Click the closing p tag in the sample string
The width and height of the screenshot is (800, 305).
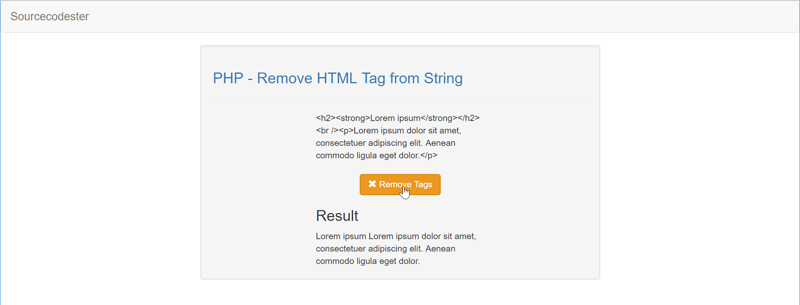pyautogui.click(x=430, y=156)
